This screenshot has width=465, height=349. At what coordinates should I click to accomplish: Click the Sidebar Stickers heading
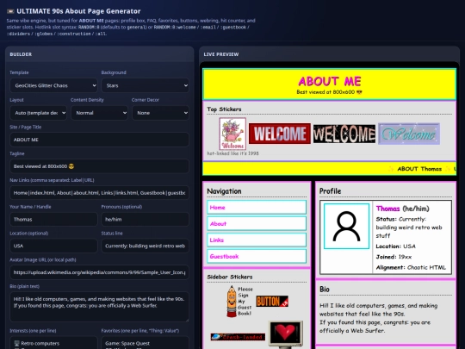tap(230, 277)
